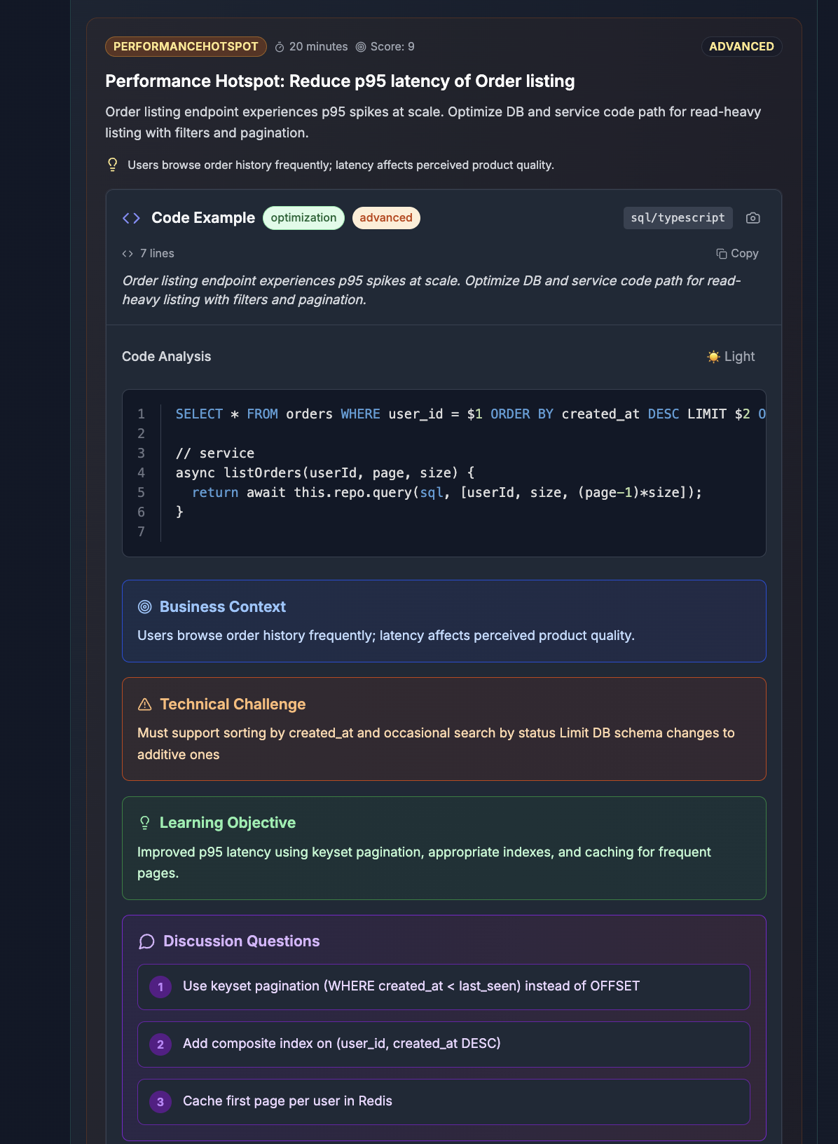
Task: Open the sql/typescript language selector
Action: 677,217
